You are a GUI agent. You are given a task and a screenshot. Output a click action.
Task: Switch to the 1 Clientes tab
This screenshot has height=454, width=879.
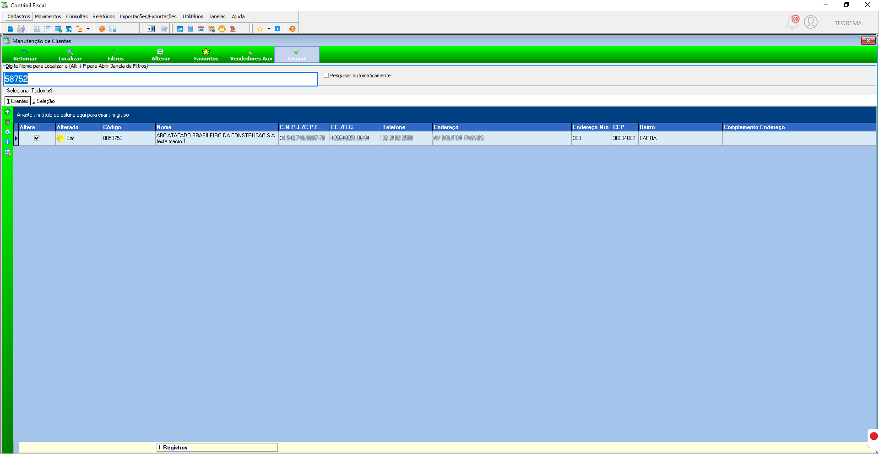(17, 101)
